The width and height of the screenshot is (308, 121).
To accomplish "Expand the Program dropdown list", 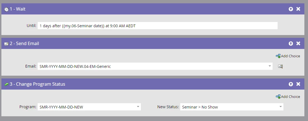I will click(x=138, y=107).
